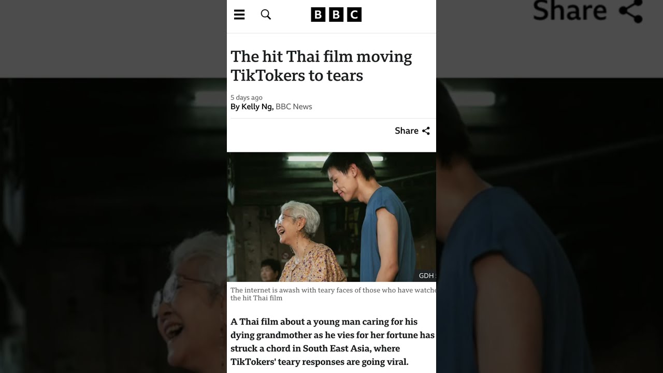Screen dimensions: 663x373
Task: Open the article's film still image
Action: pos(331,217)
